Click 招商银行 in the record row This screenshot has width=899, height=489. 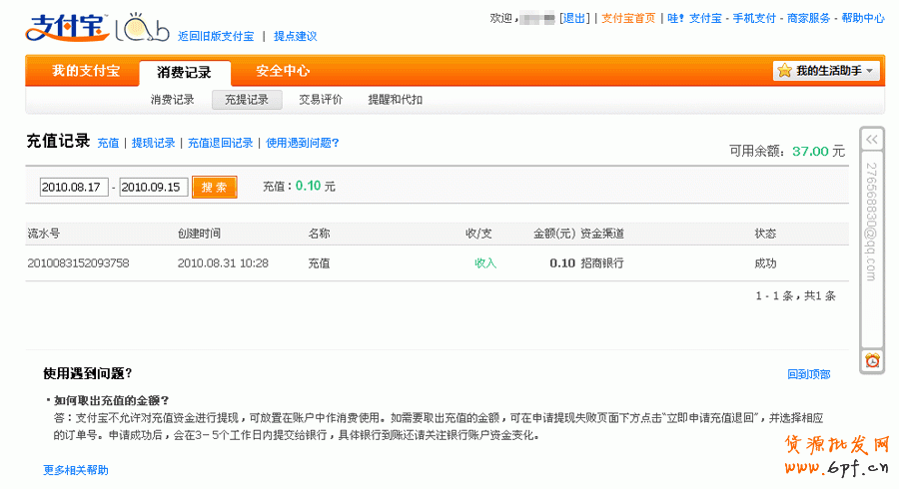[x=602, y=263]
